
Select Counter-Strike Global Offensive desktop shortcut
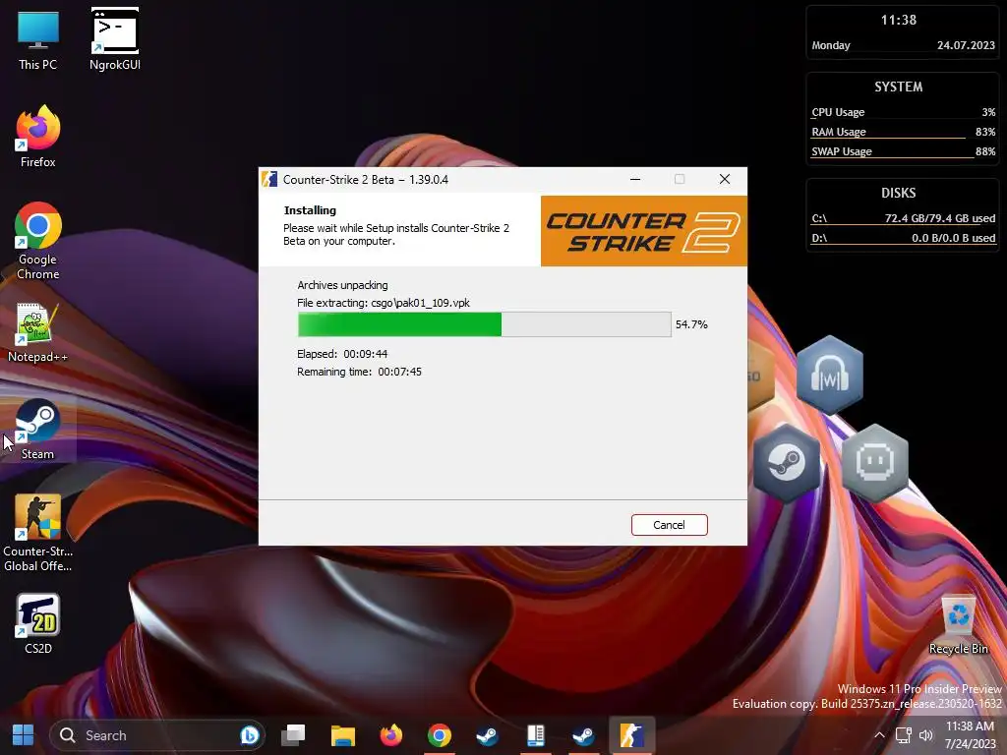pyautogui.click(x=38, y=533)
